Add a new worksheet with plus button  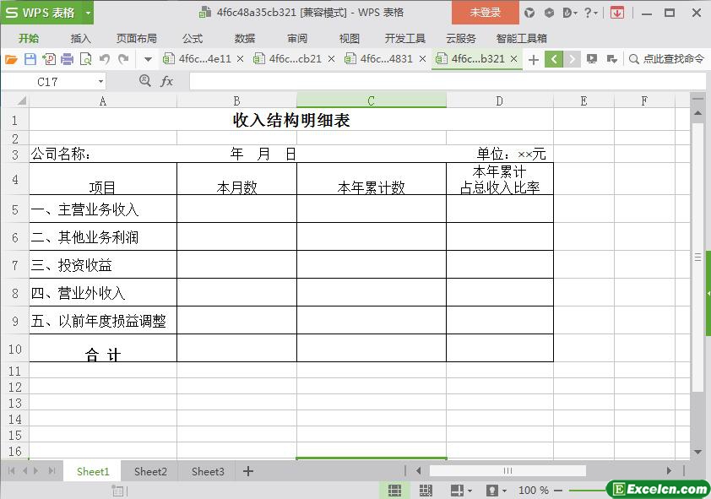pyautogui.click(x=248, y=472)
